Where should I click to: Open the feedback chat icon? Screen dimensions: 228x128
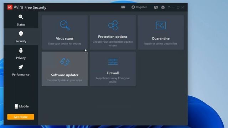click(x=156, y=7)
